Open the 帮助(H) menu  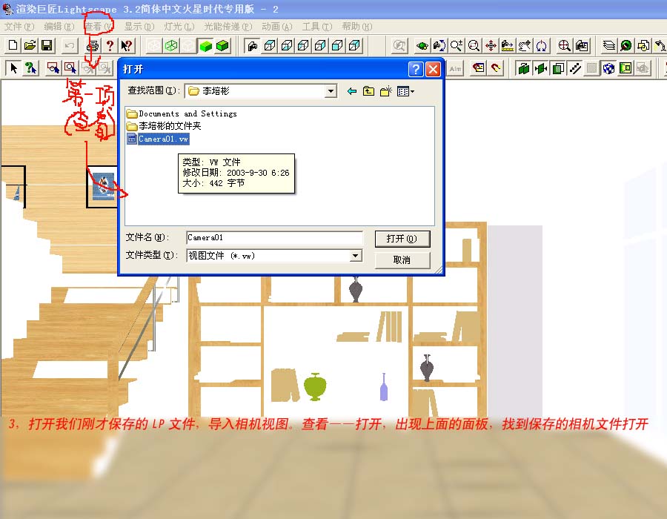(357, 27)
